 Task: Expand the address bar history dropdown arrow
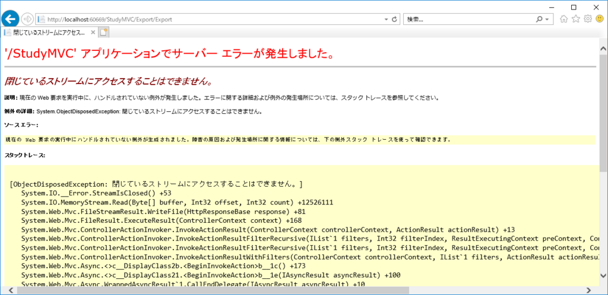tap(386, 19)
